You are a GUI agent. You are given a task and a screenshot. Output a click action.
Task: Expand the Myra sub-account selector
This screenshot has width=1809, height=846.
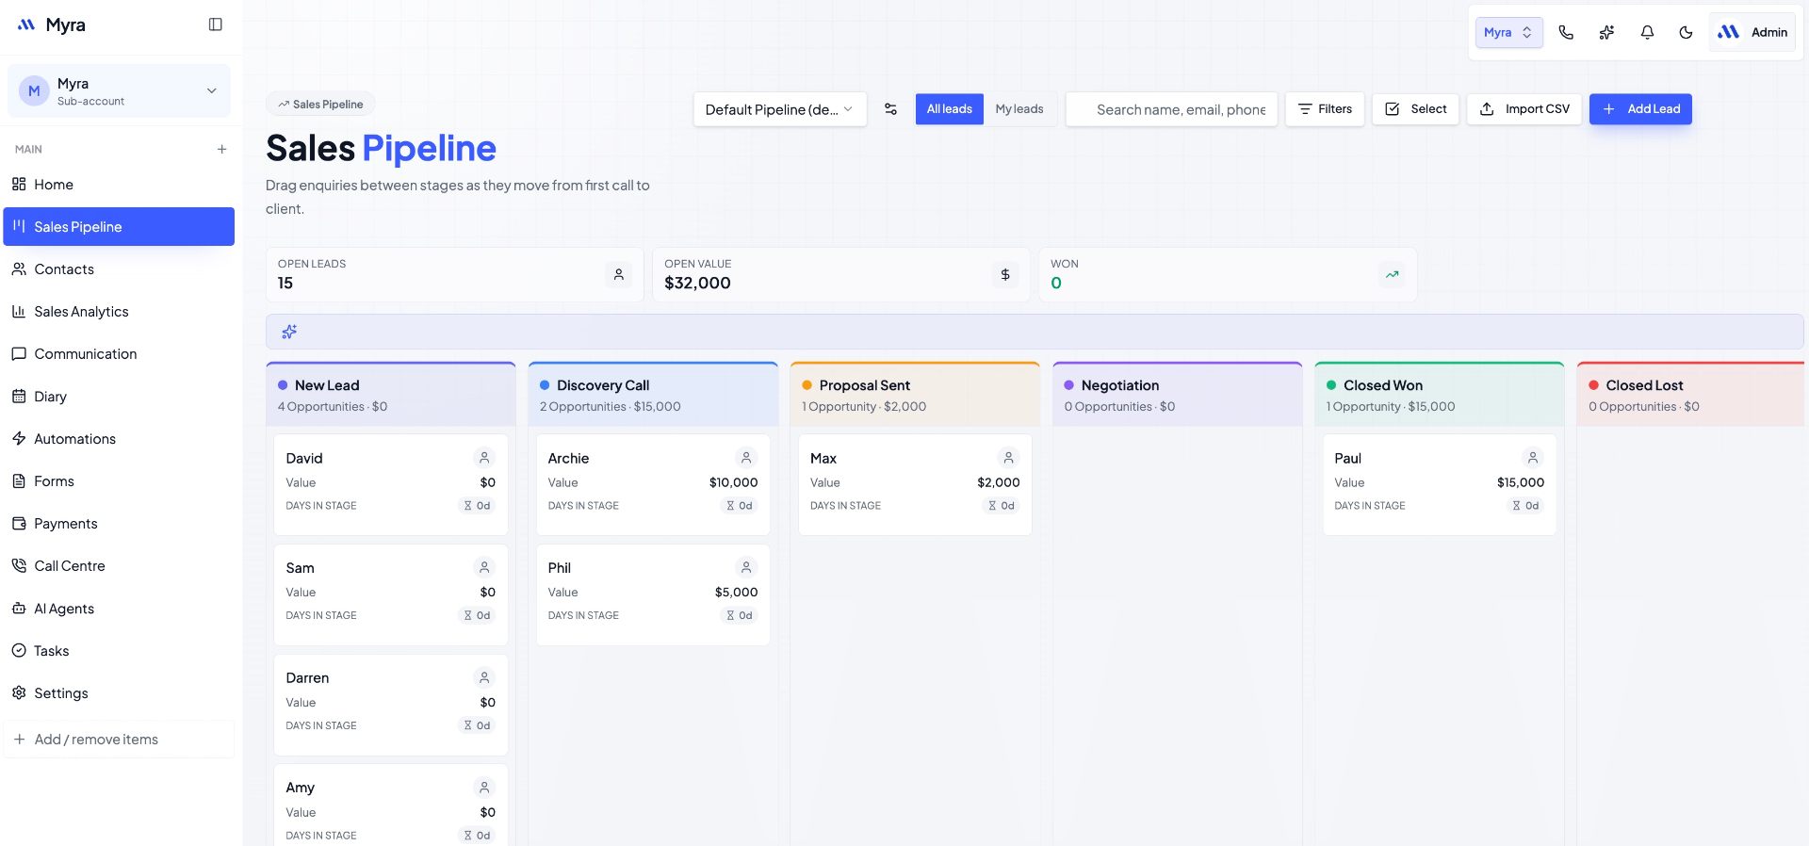click(119, 91)
